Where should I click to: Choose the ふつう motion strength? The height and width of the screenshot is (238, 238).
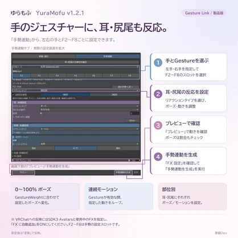[76, 148]
